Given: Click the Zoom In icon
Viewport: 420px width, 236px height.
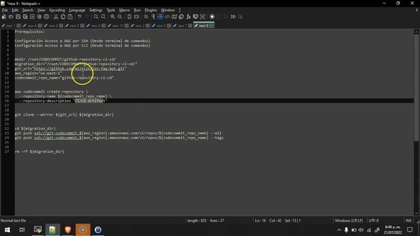Looking at the screenshot, I should pos(112,16).
